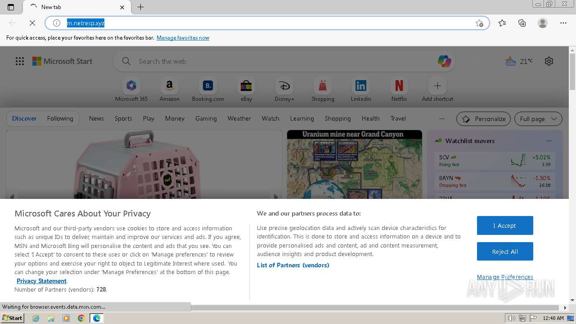Open the Collections panel
Screen dimensions: 576x324
pos(522,23)
